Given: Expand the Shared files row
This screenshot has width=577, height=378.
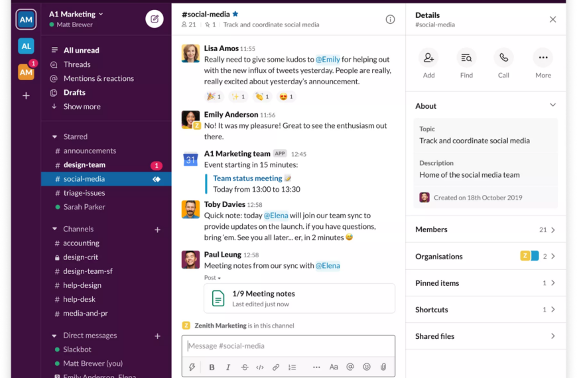Looking at the screenshot, I should pos(485,336).
